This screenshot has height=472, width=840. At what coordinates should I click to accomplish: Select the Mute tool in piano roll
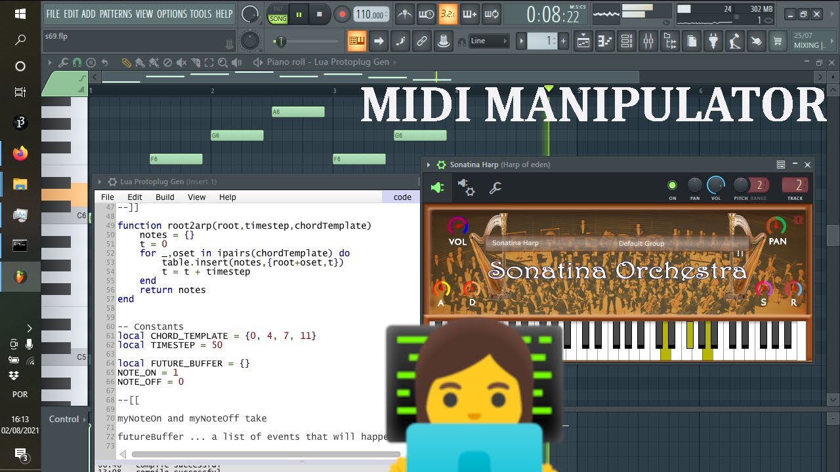click(181, 62)
